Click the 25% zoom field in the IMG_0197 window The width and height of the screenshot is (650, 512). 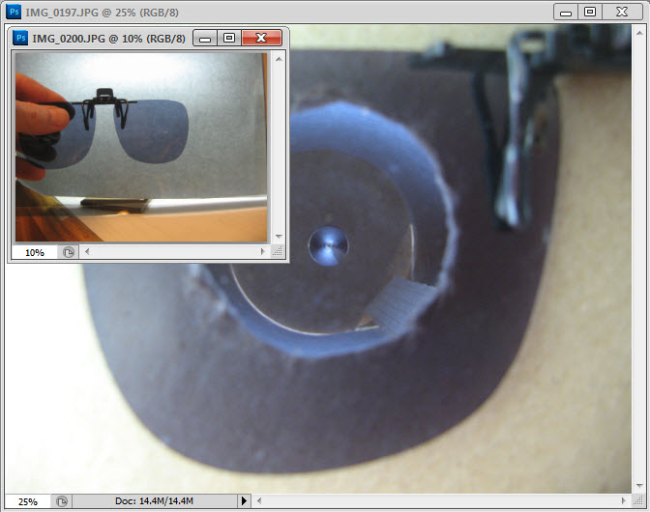[x=28, y=501]
